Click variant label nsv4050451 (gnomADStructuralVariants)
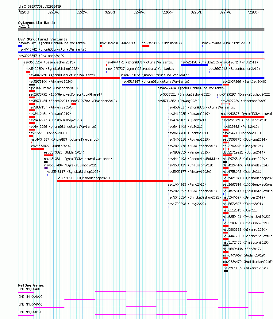The image size is (273, 319). [52, 43]
